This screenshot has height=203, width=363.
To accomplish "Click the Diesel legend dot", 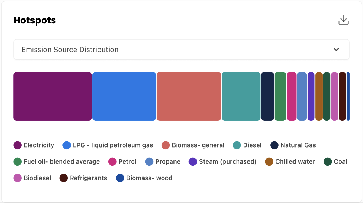I will [x=237, y=145].
